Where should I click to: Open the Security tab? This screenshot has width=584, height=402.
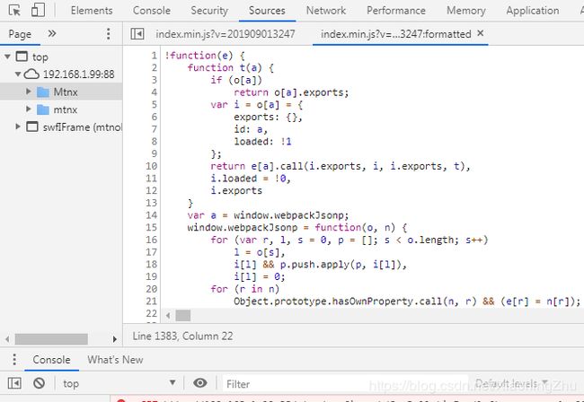[x=209, y=11]
